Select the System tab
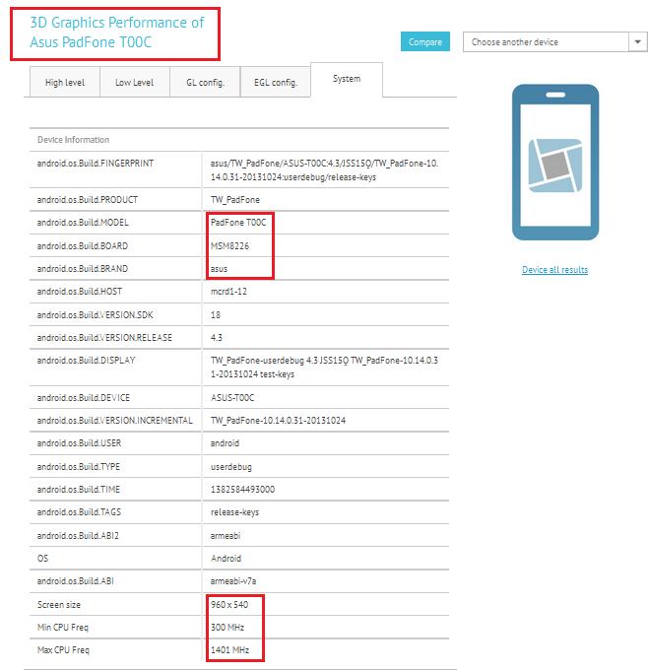The height and width of the screenshot is (671, 649). [347, 79]
